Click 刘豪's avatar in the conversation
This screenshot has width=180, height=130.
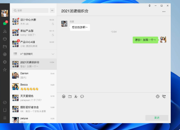tap(64, 24)
